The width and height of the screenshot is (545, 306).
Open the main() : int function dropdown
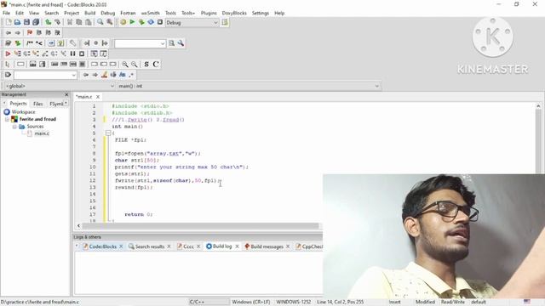click(376, 86)
